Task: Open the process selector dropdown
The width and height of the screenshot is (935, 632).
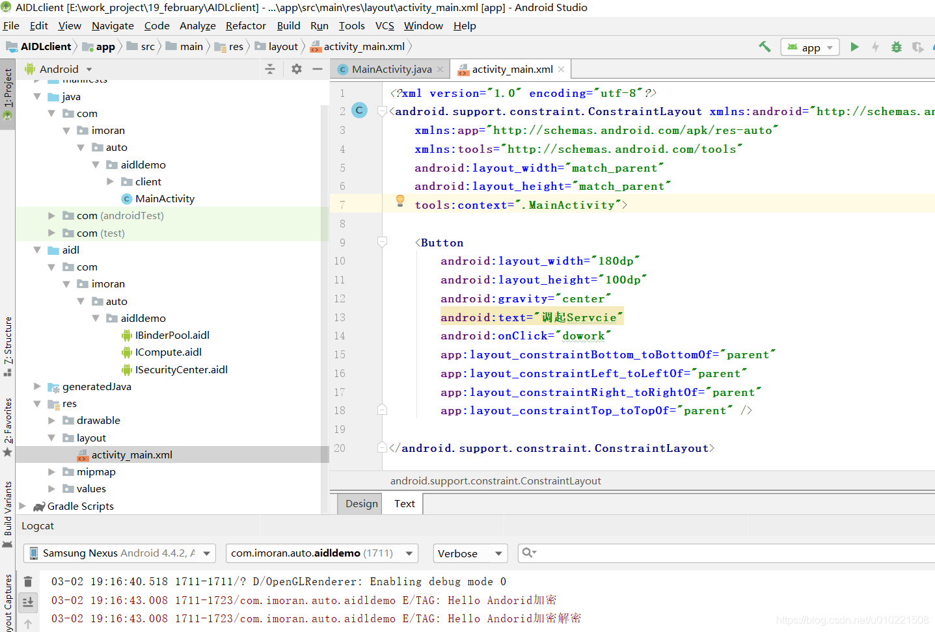Action: [x=321, y=553]
